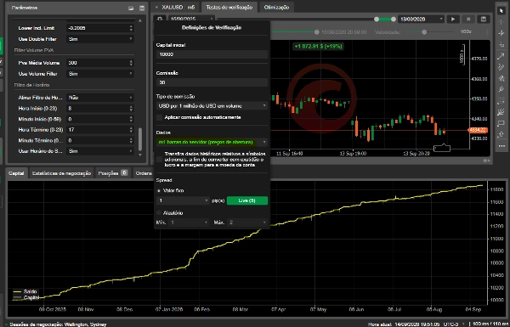Screen dimensions: 510x327
Task: Select the 'Valor fixo' spread radio button
Action: click(x=159, y=191)
